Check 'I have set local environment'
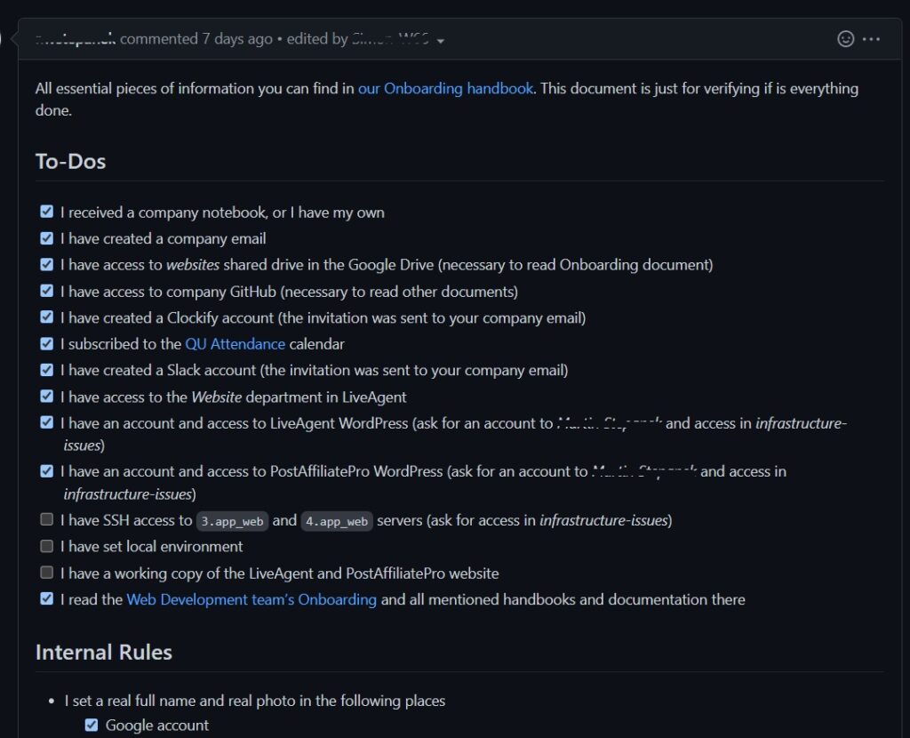The image size is (910, 738). point(46,546)
